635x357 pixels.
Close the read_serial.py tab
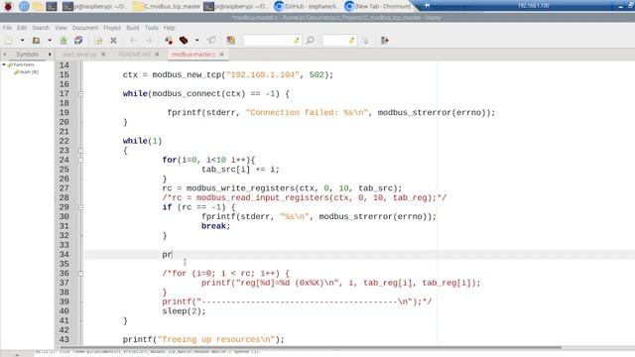click(x=103, y=55)
